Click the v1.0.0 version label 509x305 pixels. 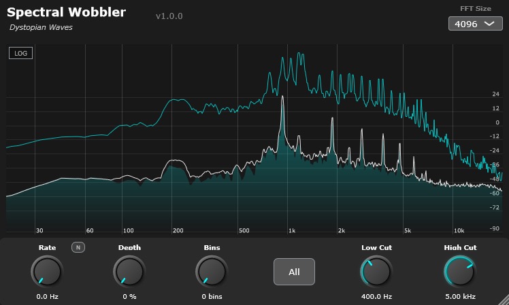(169, 16)
